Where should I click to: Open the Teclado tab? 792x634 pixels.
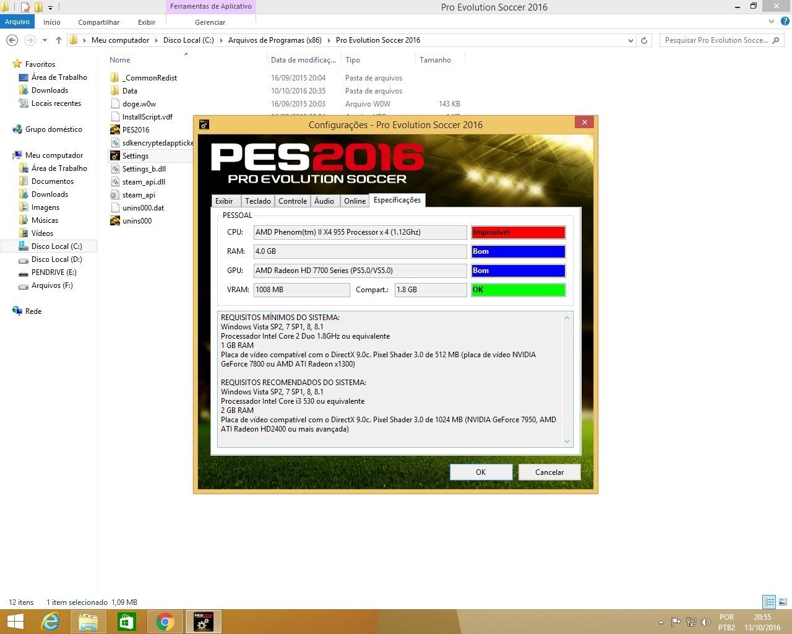[257, 201]
